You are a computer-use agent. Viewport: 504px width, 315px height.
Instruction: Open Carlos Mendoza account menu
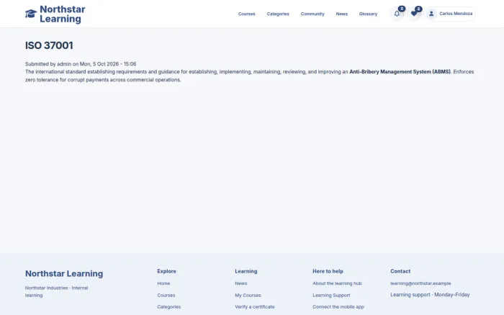click(x=451, y=14)
